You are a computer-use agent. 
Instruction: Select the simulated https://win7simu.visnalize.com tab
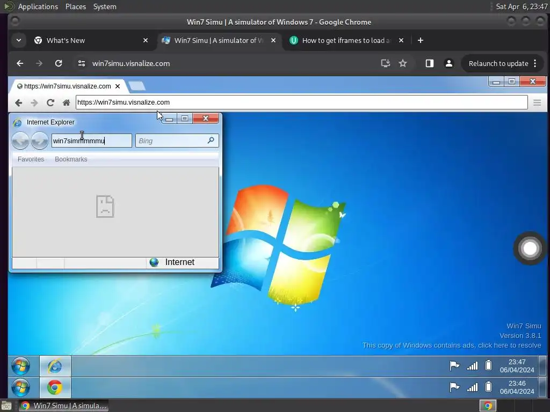click(x=67, y=86)
